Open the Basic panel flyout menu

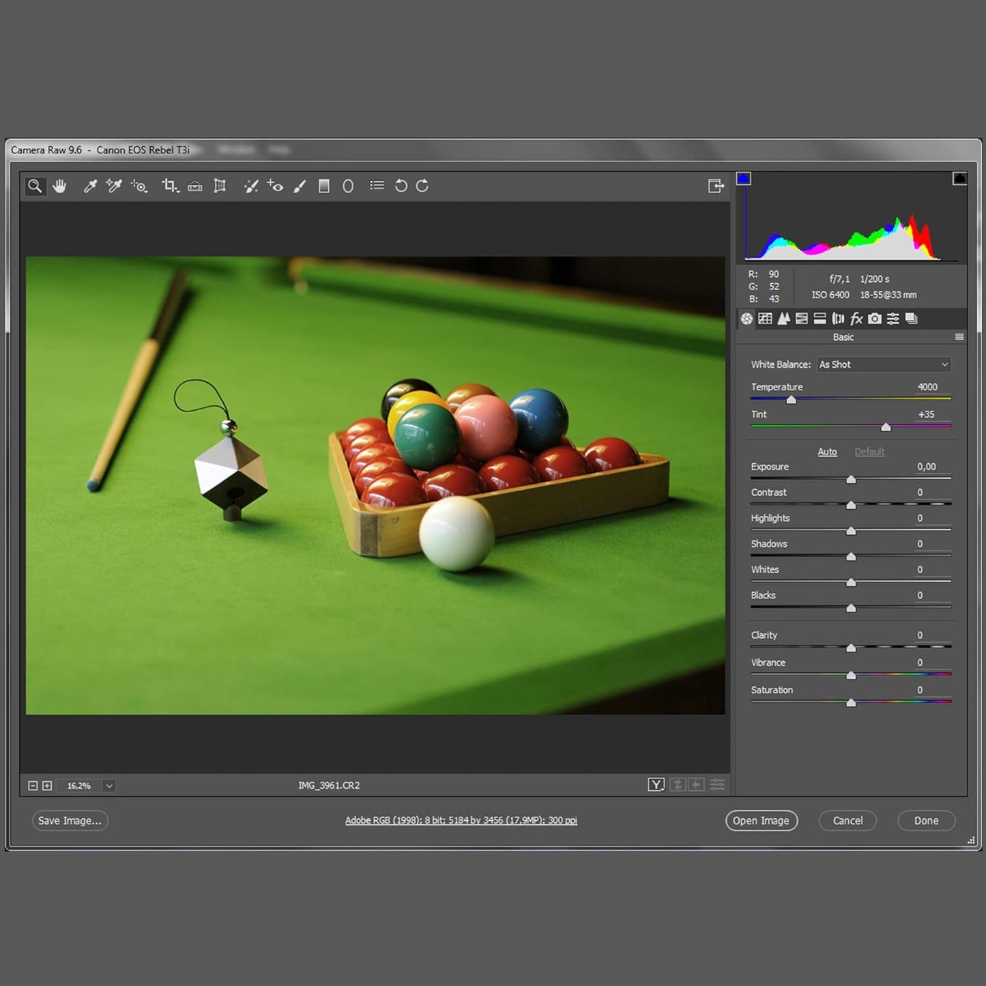tap(958, 336)
